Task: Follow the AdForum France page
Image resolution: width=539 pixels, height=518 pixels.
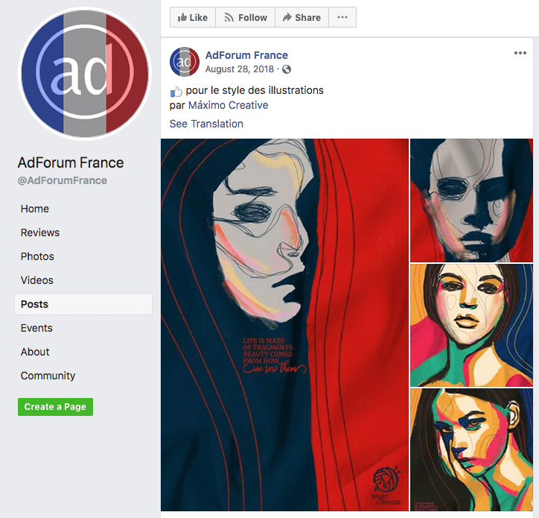Action: (x=245, y=17)
